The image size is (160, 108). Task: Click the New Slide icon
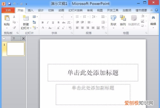click(x=26, y=18)
